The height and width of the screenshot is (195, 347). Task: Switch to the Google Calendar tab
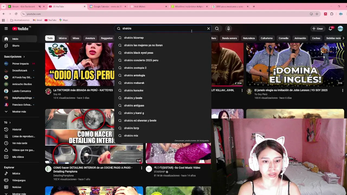pos(108,6)
